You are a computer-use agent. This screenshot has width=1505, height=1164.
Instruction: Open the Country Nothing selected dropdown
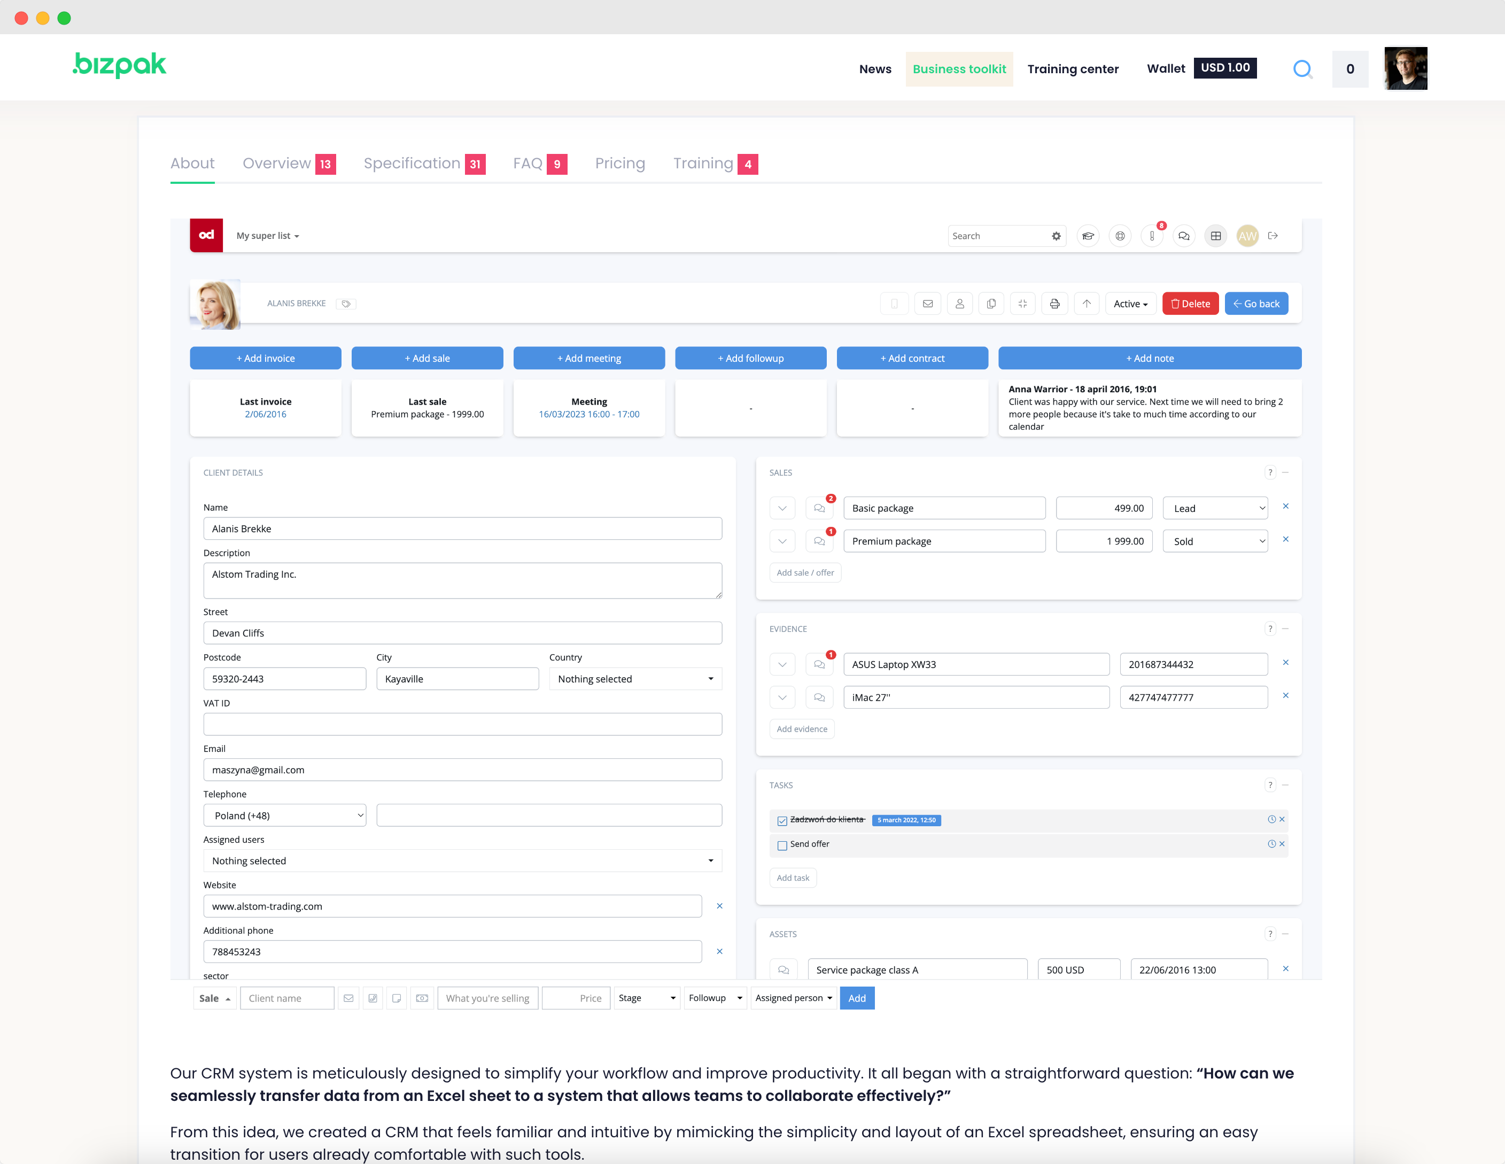click(635, 679)
